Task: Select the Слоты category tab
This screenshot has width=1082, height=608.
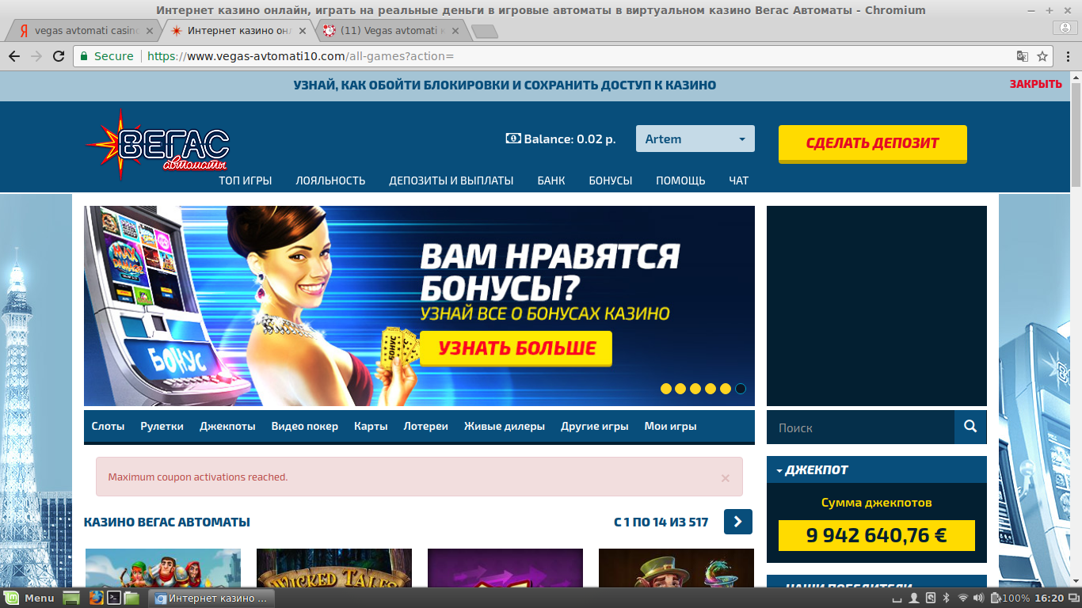Action: [x=108, y=426]
